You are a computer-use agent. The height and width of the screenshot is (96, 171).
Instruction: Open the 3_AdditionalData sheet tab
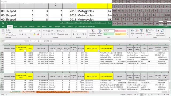coord(29,92)
